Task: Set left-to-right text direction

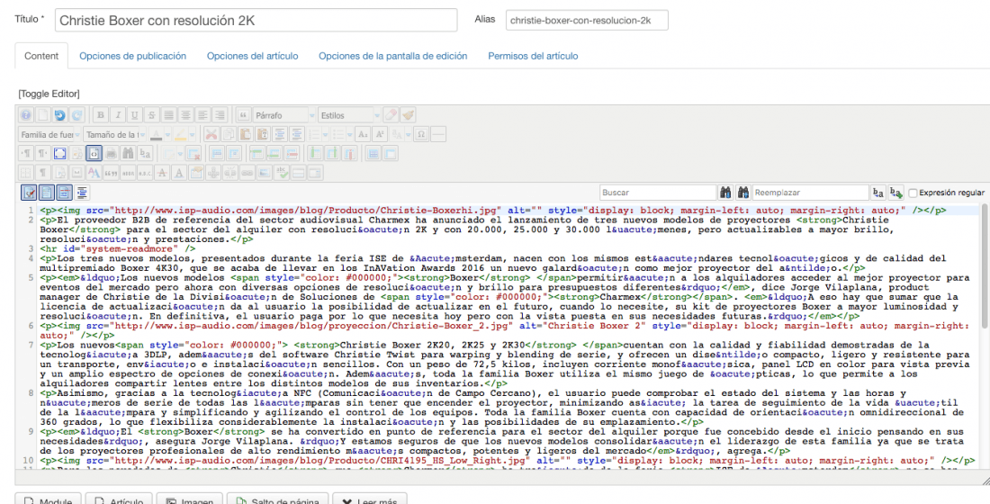Action: coord(26,154)
